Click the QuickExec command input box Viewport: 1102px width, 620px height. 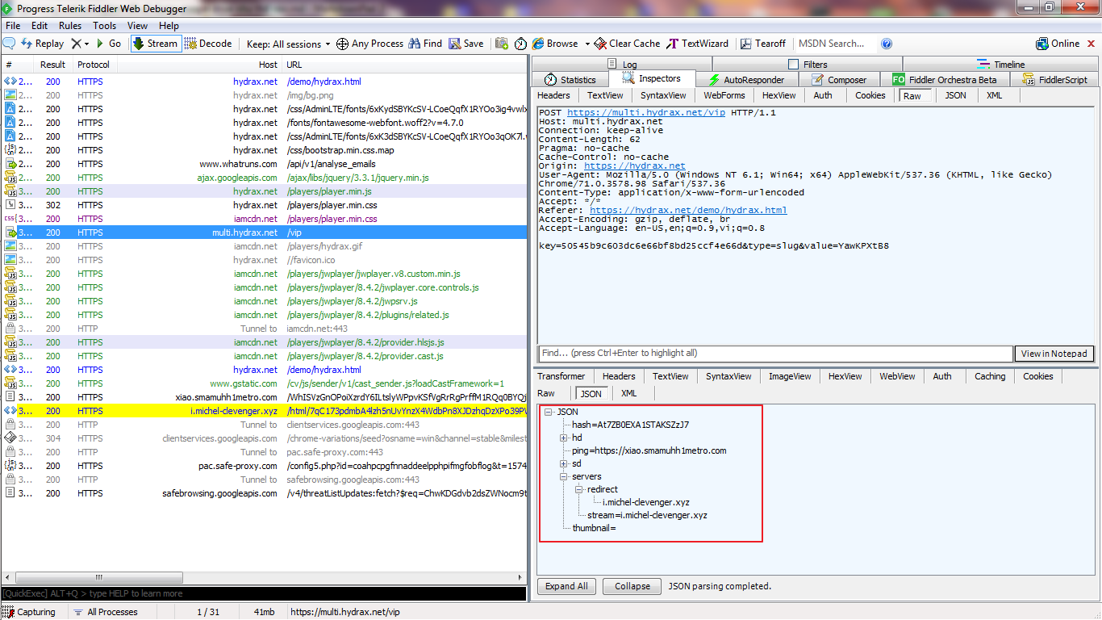point(264,593)
